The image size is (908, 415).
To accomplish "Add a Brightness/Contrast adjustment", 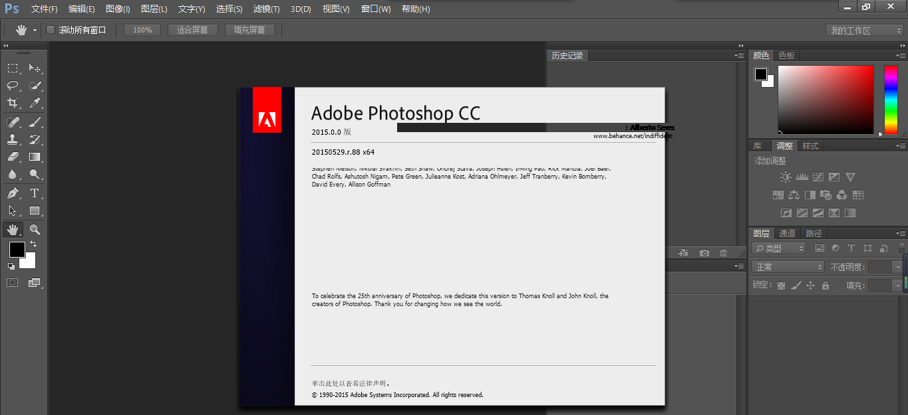I will 786,177.
